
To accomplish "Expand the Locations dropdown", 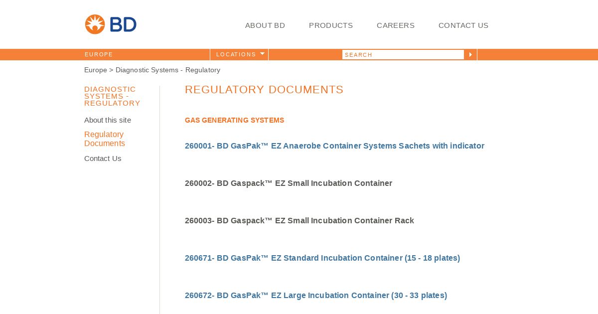I will tap(239, 54).
